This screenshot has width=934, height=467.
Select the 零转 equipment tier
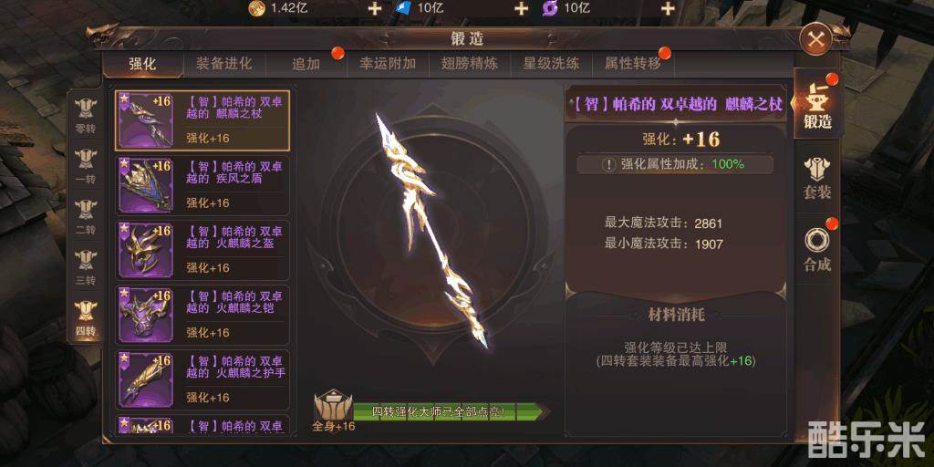pyautogui.click(x=86, y=115)
